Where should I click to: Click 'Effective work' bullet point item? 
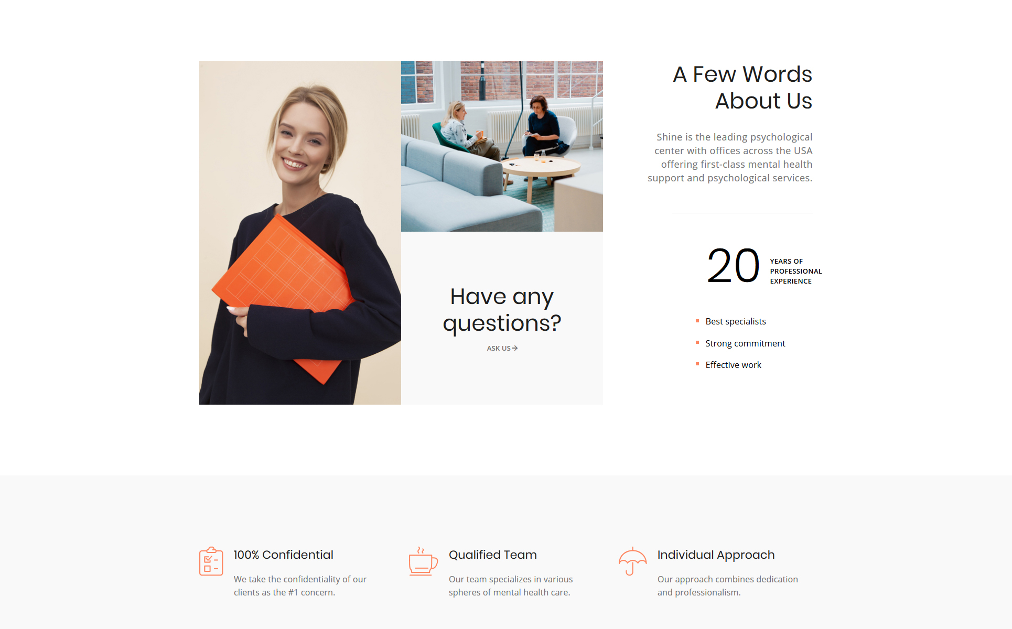pyautogui.click(x=732, y=364)
